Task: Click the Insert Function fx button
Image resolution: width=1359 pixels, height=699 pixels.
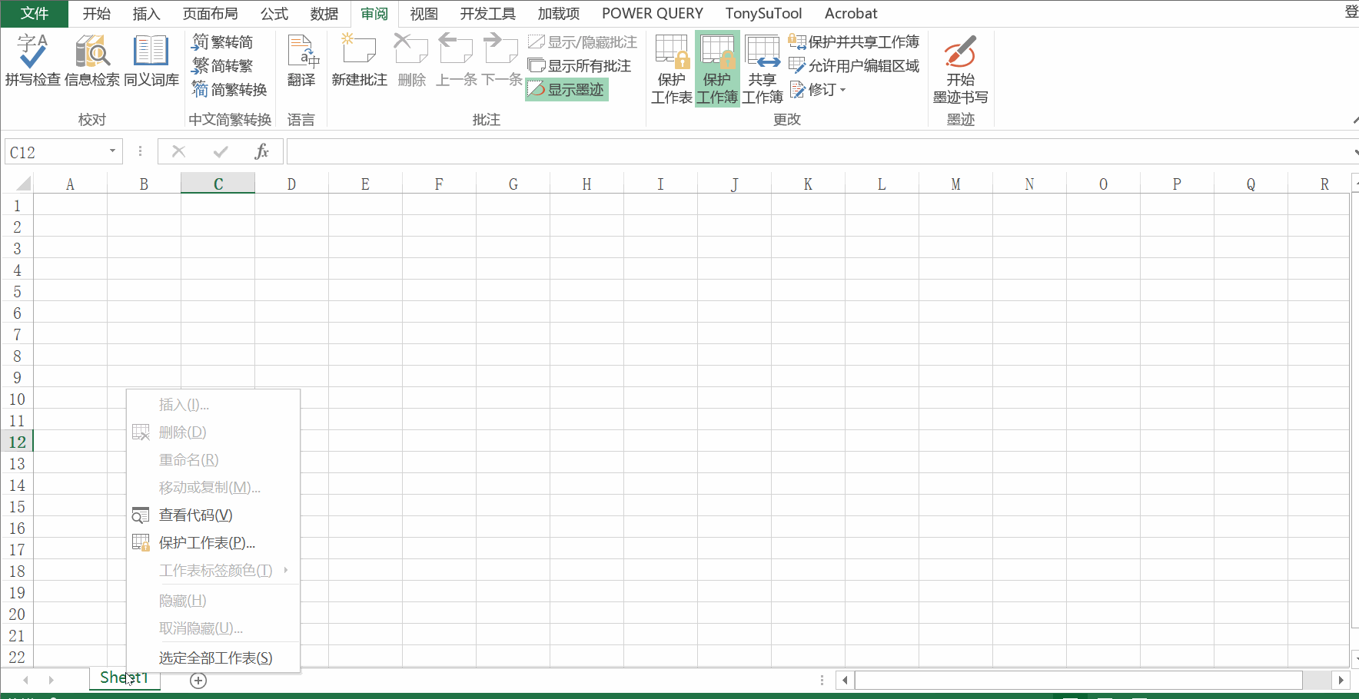Action: click(261, 151)
